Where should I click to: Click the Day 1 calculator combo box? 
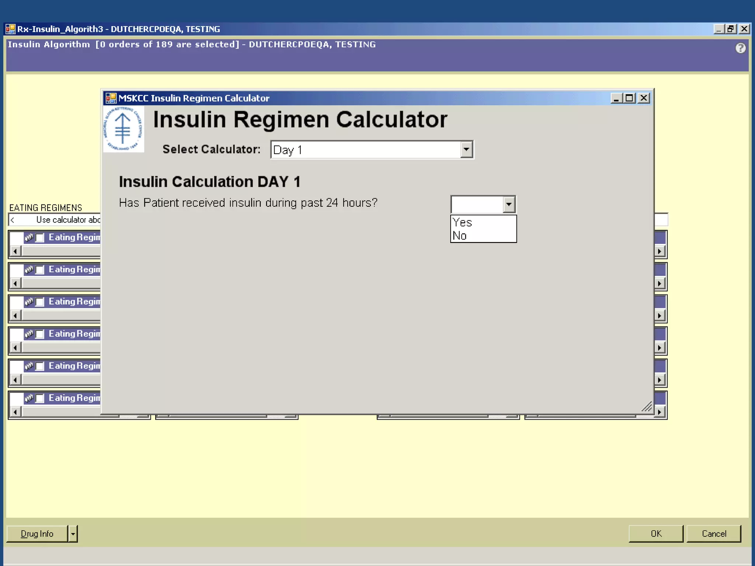[x=372, y=150]
